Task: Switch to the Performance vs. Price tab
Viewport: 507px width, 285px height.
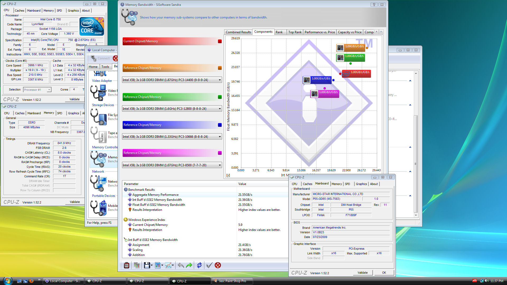Action: (320, 32)
